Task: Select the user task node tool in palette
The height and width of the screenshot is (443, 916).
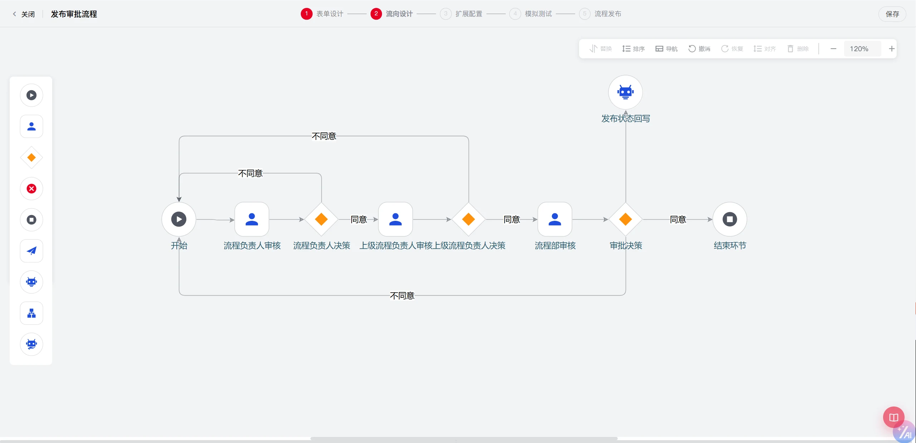Action: (31, 126)
